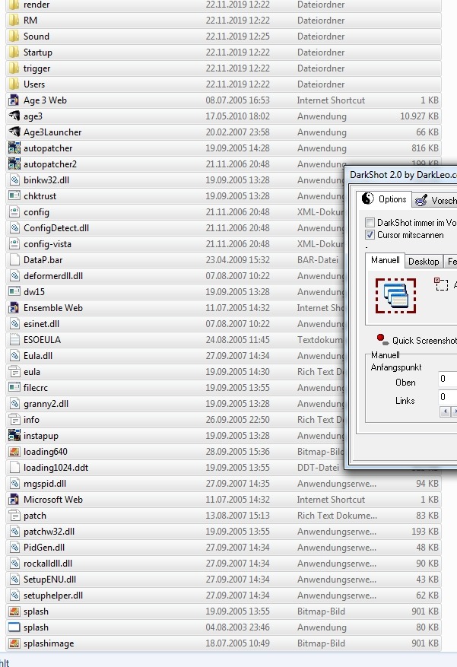Click the 10.927 KB size of age3

(419, 116)
